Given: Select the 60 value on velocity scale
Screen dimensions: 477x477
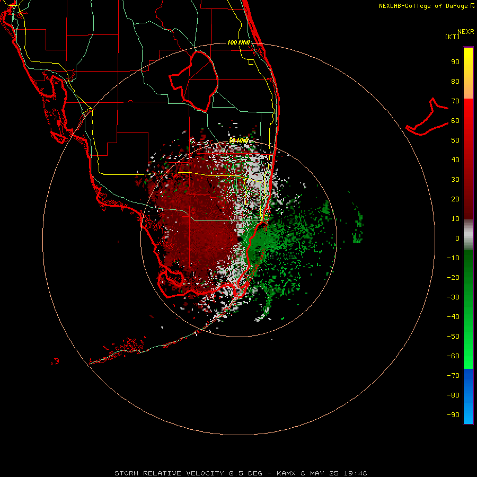Looking at the screenshot, I should pyautogui.click(x=455, y=121).
